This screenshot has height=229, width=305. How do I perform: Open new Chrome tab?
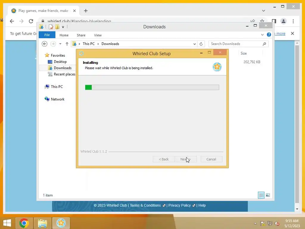coord(86,11)
